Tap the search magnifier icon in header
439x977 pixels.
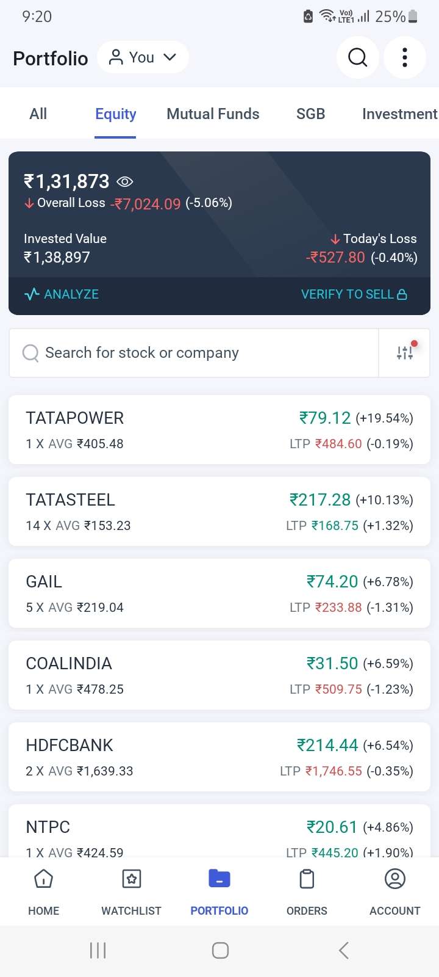point(358,57)
